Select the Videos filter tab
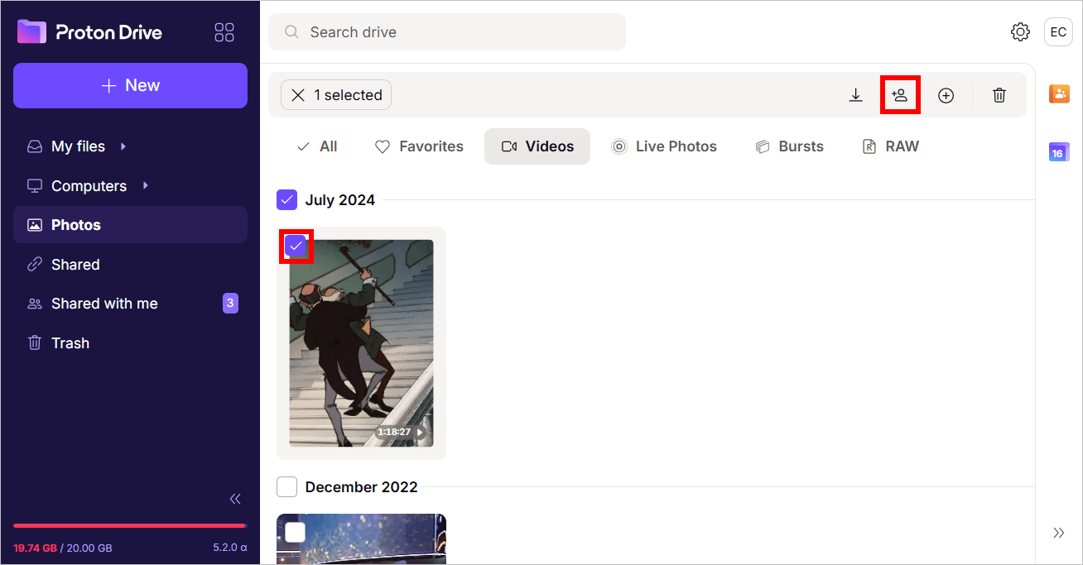 click(x=537, y=146)
